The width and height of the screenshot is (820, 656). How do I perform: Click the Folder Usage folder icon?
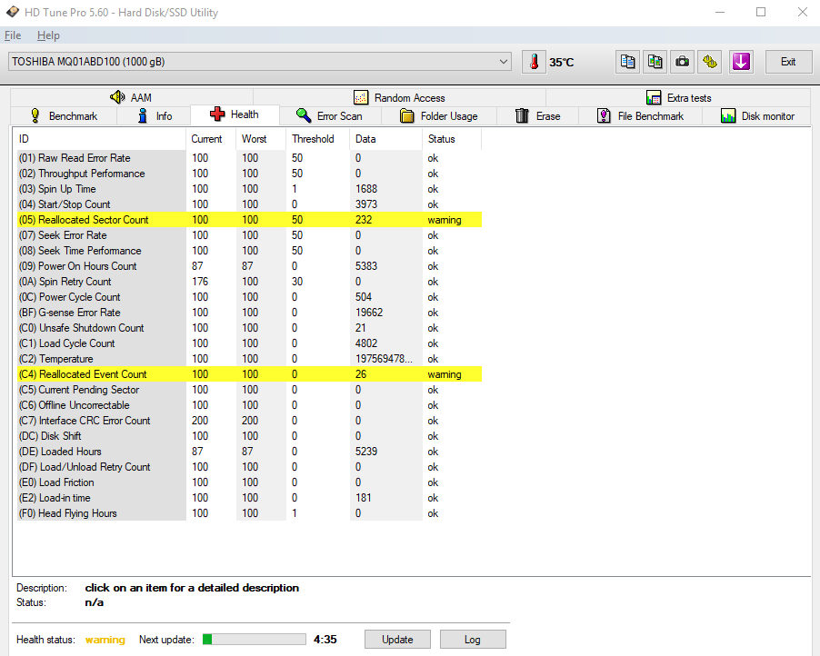point(407,115)
